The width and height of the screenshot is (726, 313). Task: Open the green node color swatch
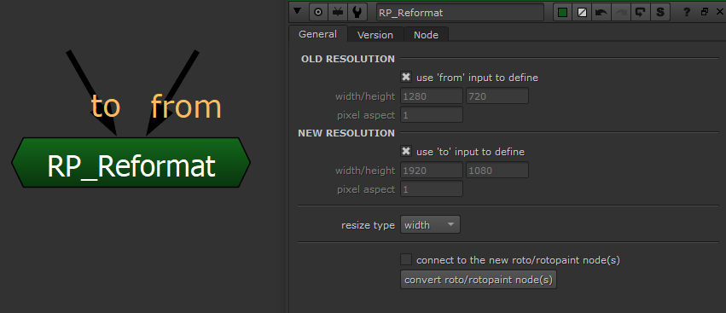(562, 13)
